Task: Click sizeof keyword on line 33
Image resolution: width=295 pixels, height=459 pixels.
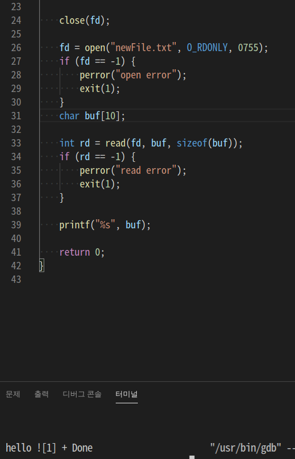Action: tap(192, 143)
